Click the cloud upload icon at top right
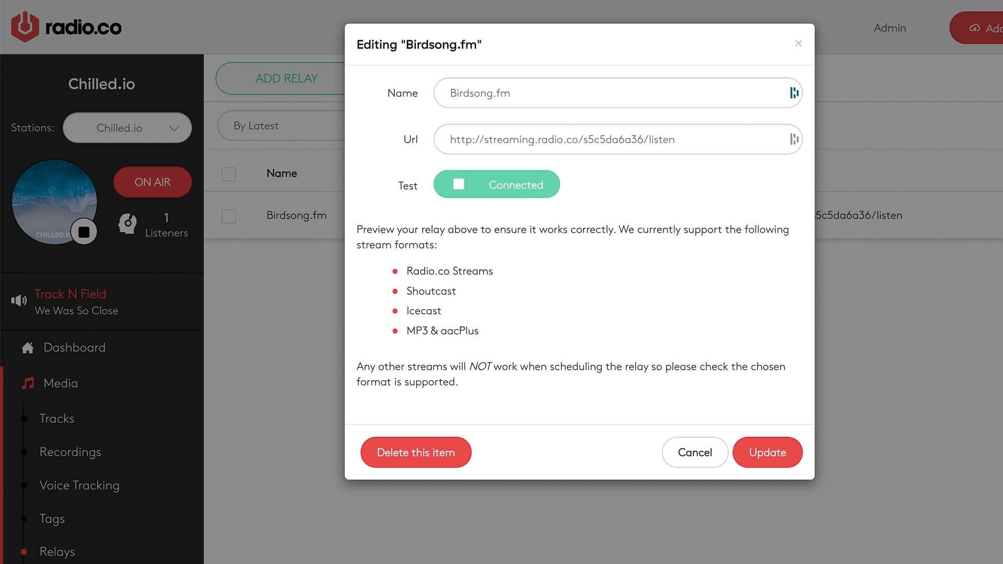Image resolution: width=1003 pixels, height=564 pixels. (x=974, y=28)
